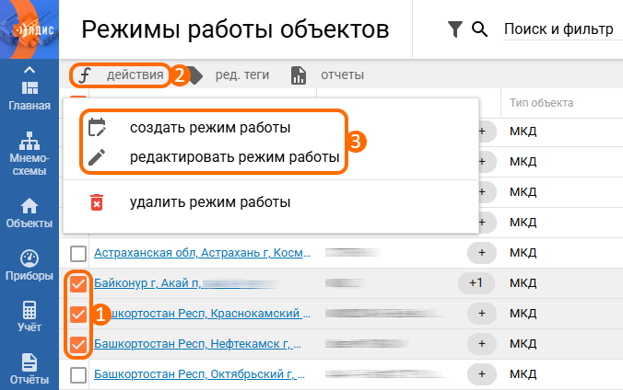Collapse the sidebar with the up chevron
The width and height of the screenshot is (623, 390).
[x=29, y=70]
